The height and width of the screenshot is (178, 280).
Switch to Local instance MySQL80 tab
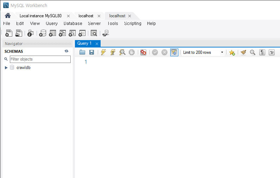click(x=40, y=16)
